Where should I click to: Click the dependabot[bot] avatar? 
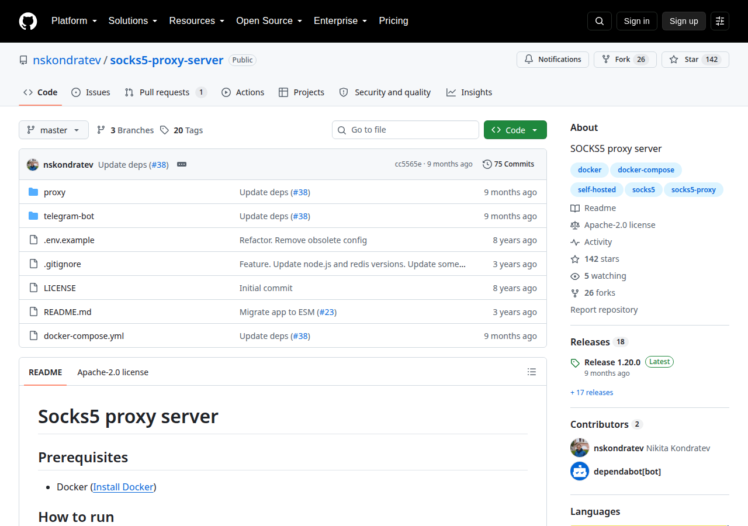tap(580, 471)
